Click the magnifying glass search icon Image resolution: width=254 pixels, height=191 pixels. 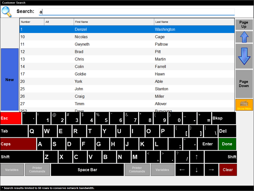click(7, 11)
